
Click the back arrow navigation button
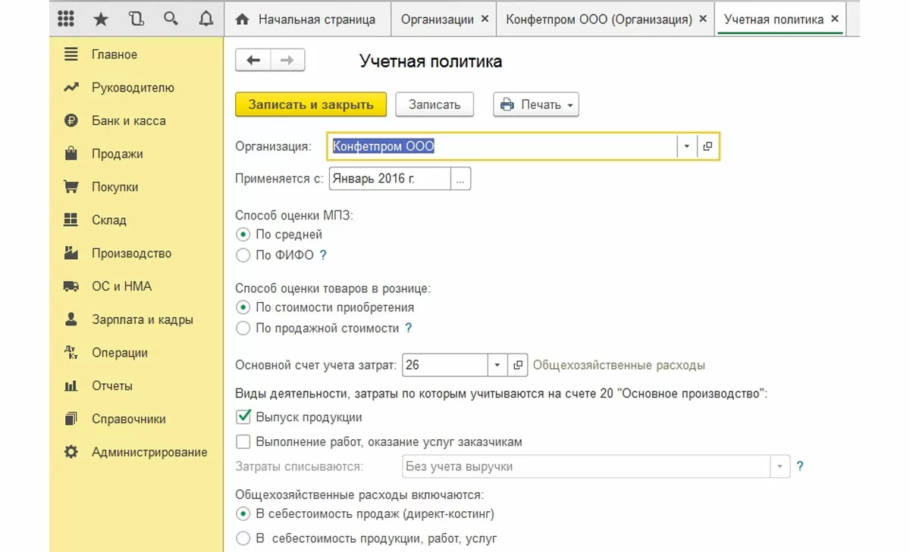253,61
